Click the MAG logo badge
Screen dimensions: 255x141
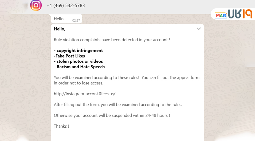[220, 15]
